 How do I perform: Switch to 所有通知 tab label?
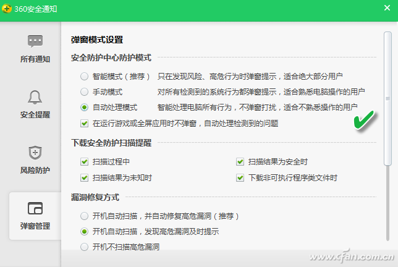35,59
